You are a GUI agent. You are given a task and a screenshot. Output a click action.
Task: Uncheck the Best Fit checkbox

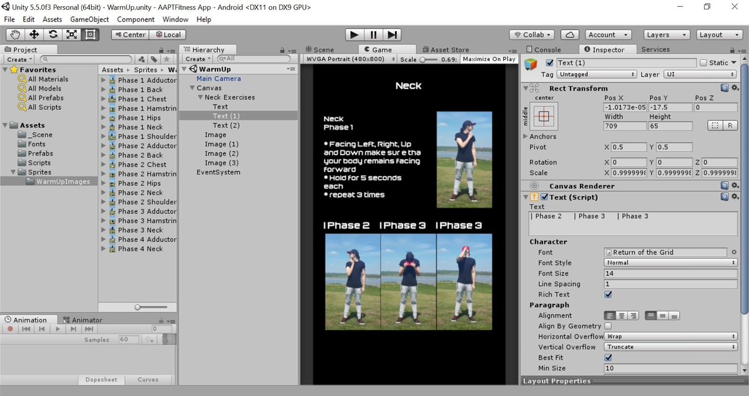[x=609, y=358]
